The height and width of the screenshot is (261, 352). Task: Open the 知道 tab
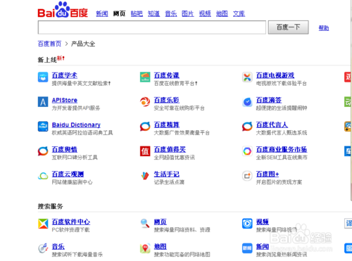click(x=153, y=13)
